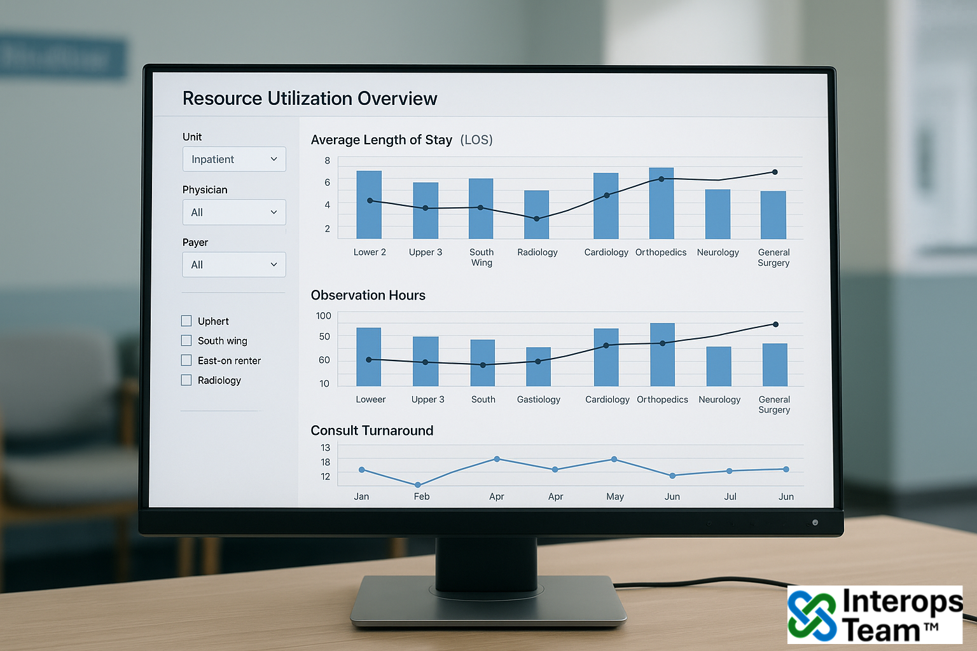Click the Jul data point in Consult Turnaround
Image resolution: width=977 pixels, height=651 pixels.
tap(730, 471)
